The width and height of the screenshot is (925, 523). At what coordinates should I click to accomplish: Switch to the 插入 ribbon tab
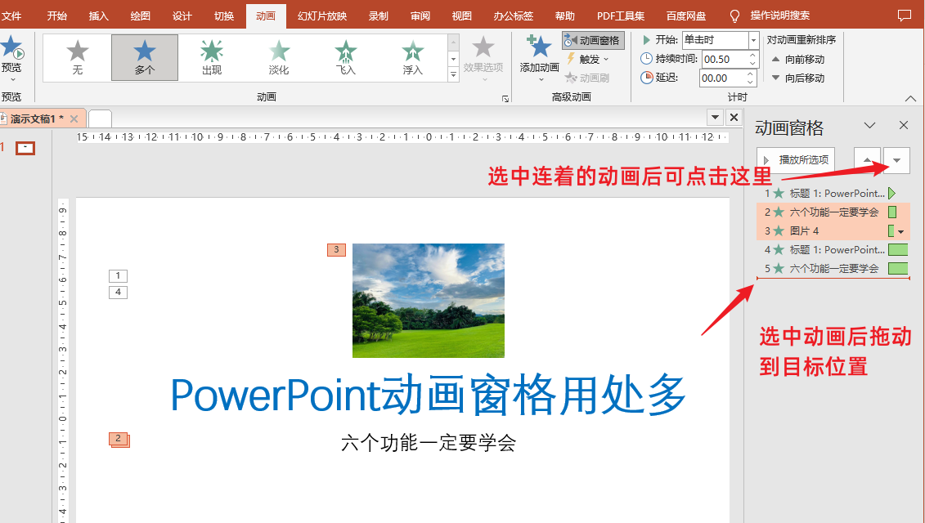[98, 16]
